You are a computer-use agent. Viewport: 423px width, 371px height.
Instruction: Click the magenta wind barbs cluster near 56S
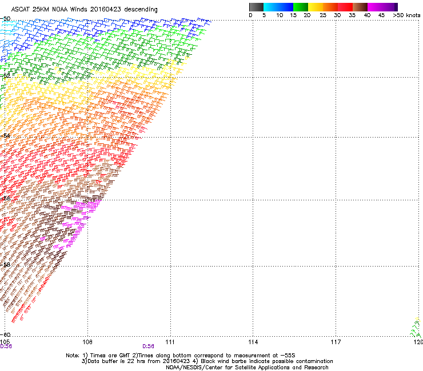87,205
